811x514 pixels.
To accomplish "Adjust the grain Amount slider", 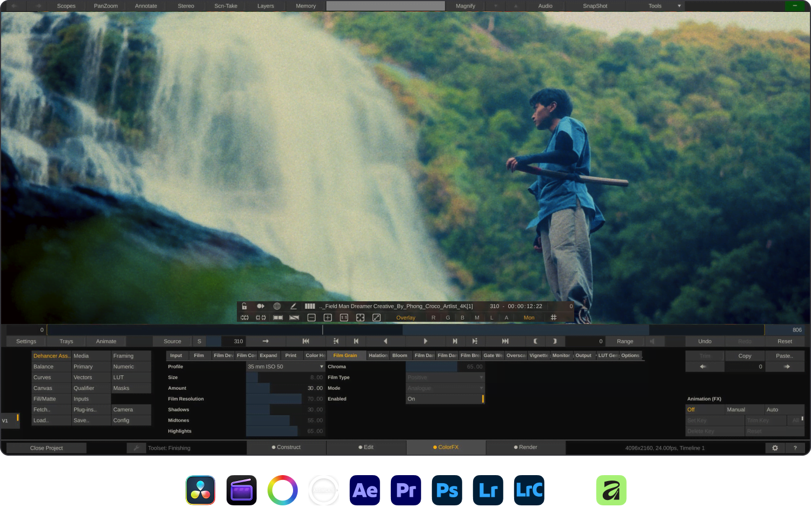I will pos(285,388).
